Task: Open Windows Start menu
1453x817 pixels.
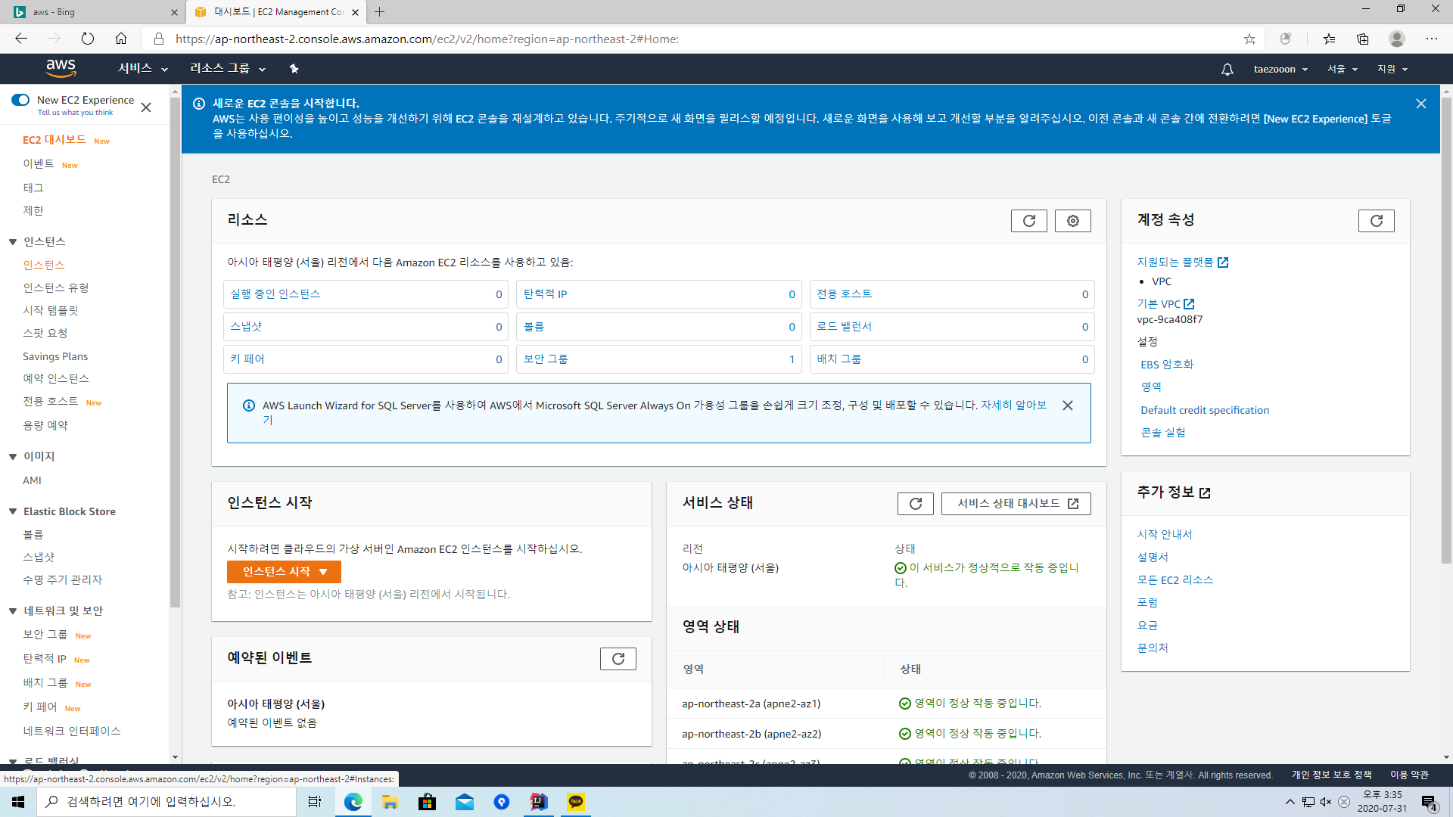Action: click(x=18, y=802)
